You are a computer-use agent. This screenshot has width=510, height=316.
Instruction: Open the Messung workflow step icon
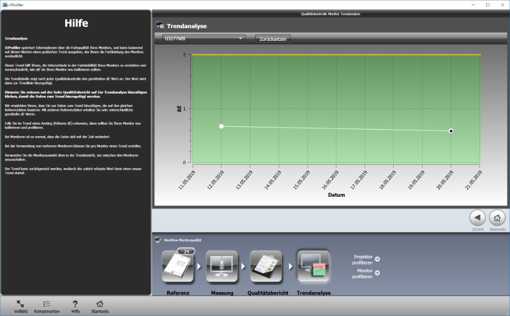point(222,267)
